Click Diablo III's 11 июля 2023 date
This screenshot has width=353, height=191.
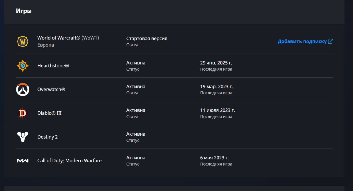(217, 110)
